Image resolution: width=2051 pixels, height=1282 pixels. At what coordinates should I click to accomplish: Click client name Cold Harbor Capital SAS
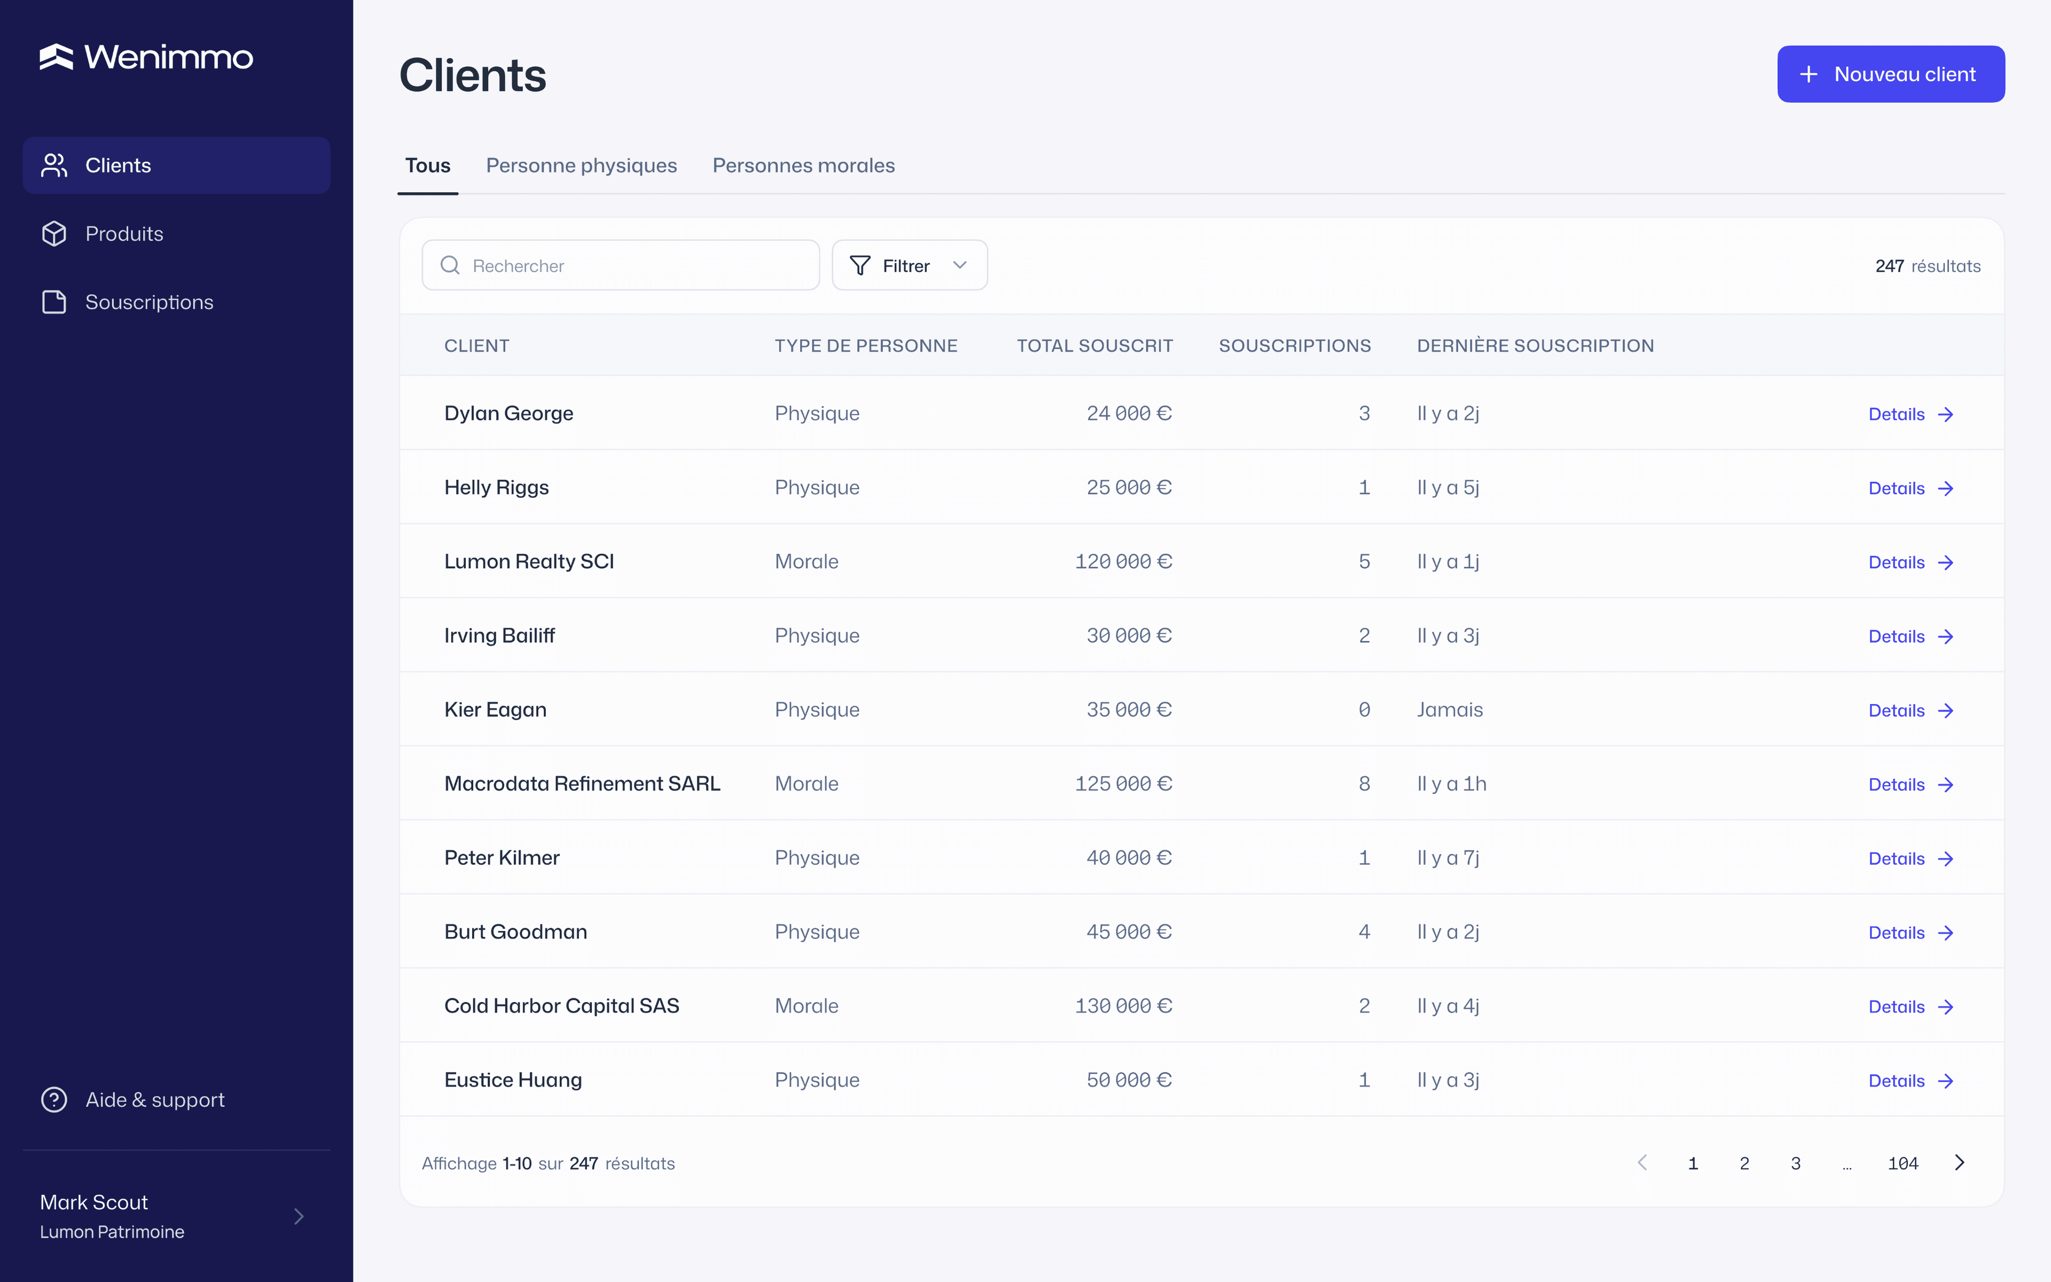click(x=562, y=1006)
